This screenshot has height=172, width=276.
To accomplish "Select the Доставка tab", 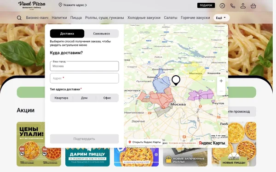I will 67,33.
